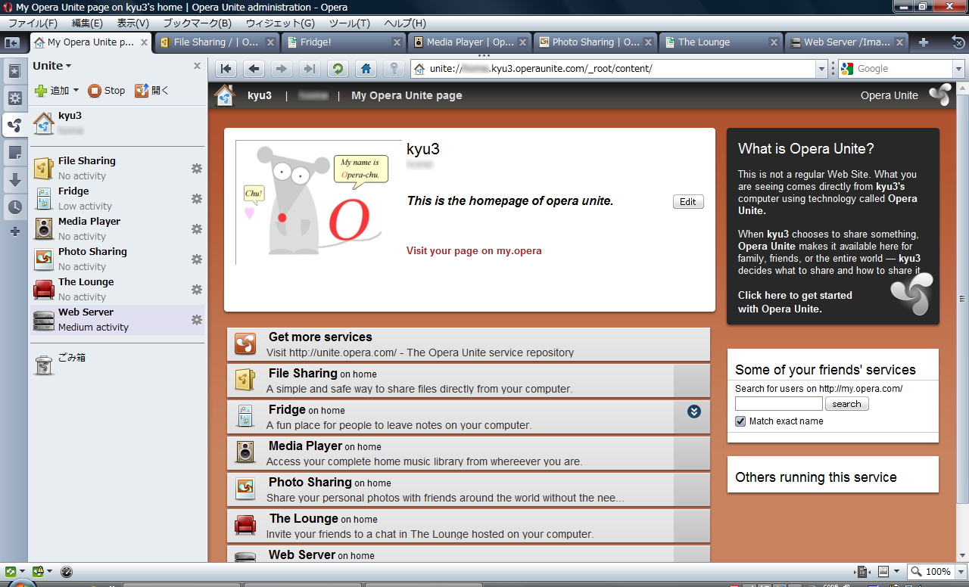Open the File Sharing on home service row

point(469,380)
